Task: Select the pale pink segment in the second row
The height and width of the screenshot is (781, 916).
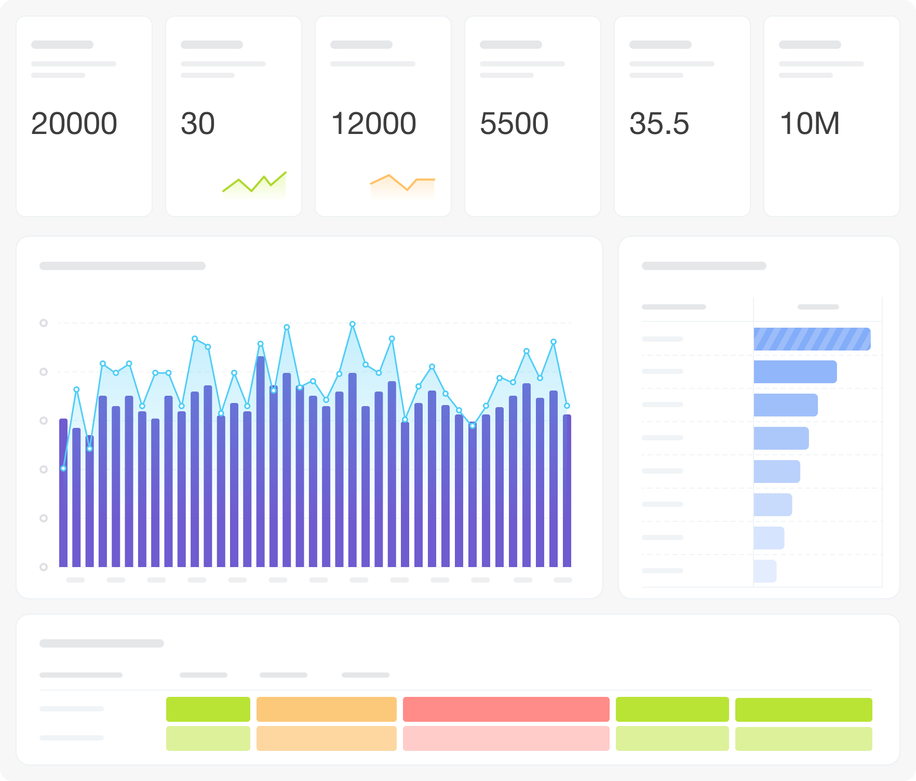Action: [x=506, y=738]
